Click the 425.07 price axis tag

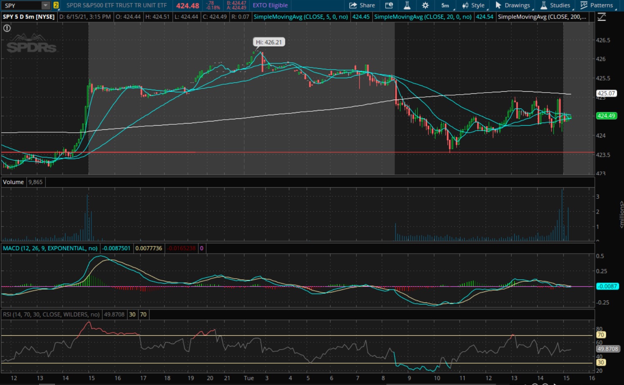pyautogui.click(x=606, y=93)
